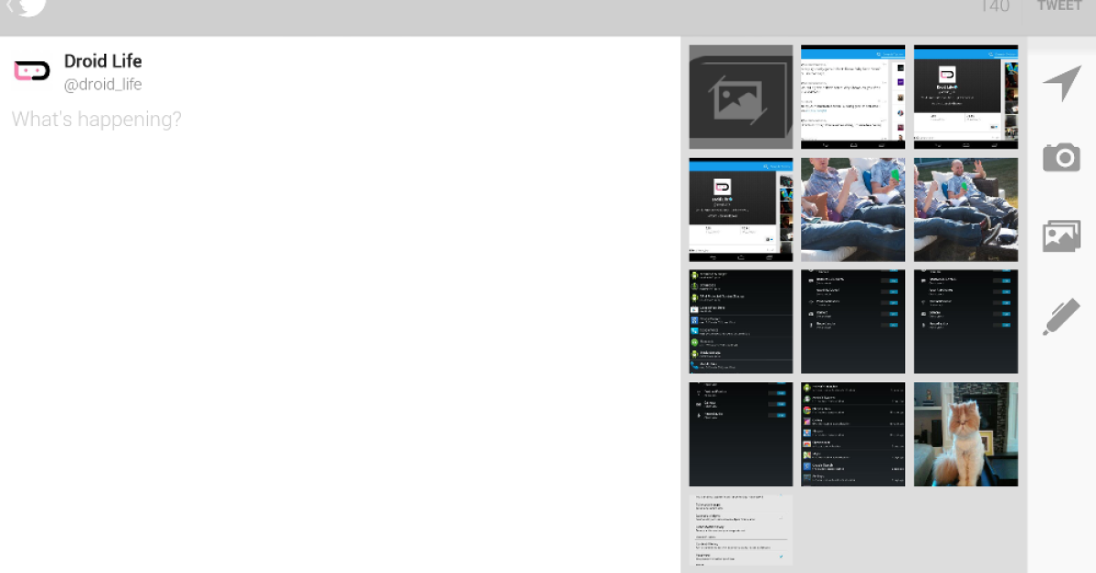This screenshot has height=573, width=1096.
Task: Click the Droid Life account name
Action: [x=102, y=61]
